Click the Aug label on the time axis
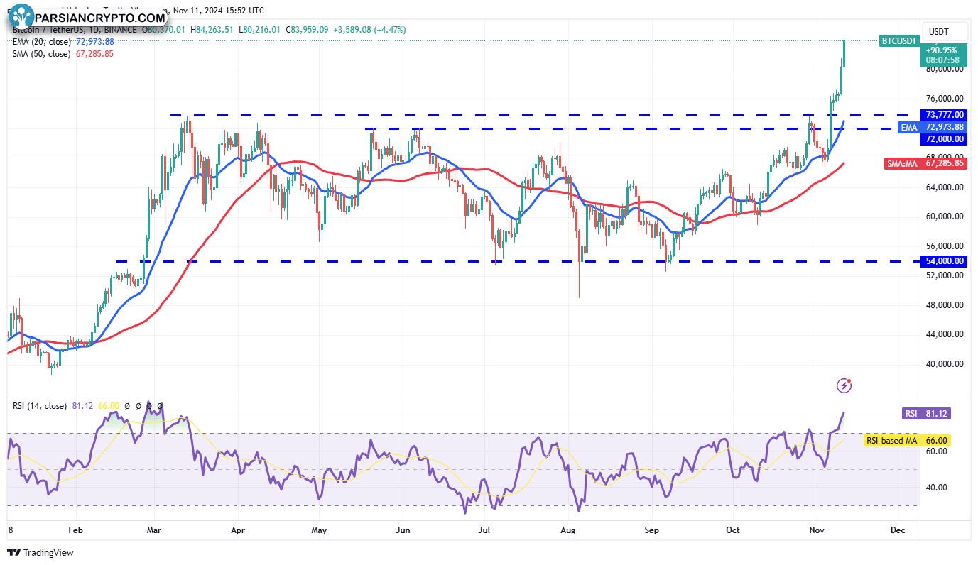Screen dimensions: 978x565 pyautogui.click(x=567, y=530)
